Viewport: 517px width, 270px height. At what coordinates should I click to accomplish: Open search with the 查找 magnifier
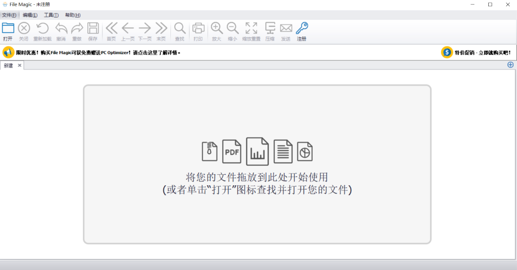180,28
